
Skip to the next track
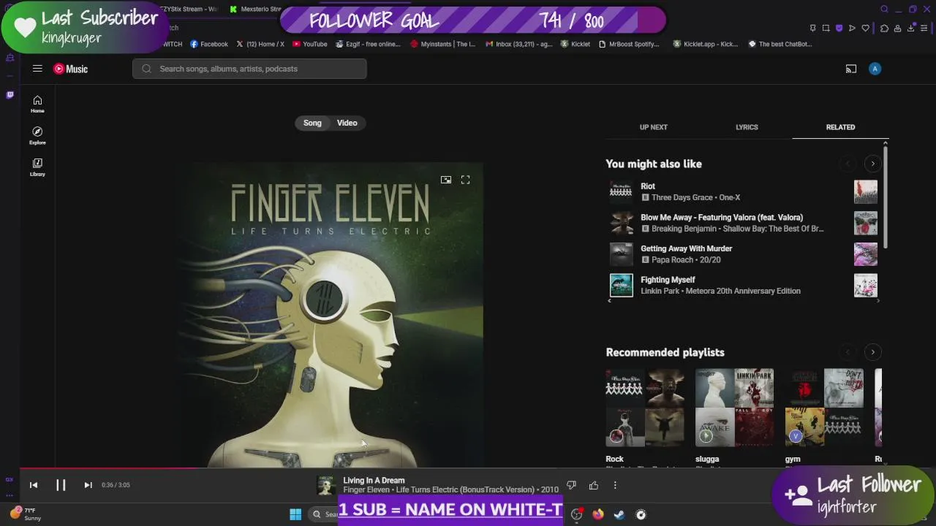pyautogui.click(x=88, y=485)
